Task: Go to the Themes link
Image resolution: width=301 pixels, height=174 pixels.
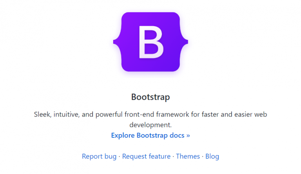Action: 188,156
